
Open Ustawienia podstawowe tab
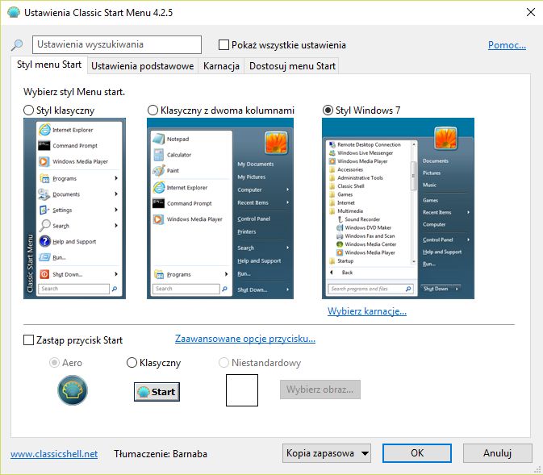pos(142,66)
